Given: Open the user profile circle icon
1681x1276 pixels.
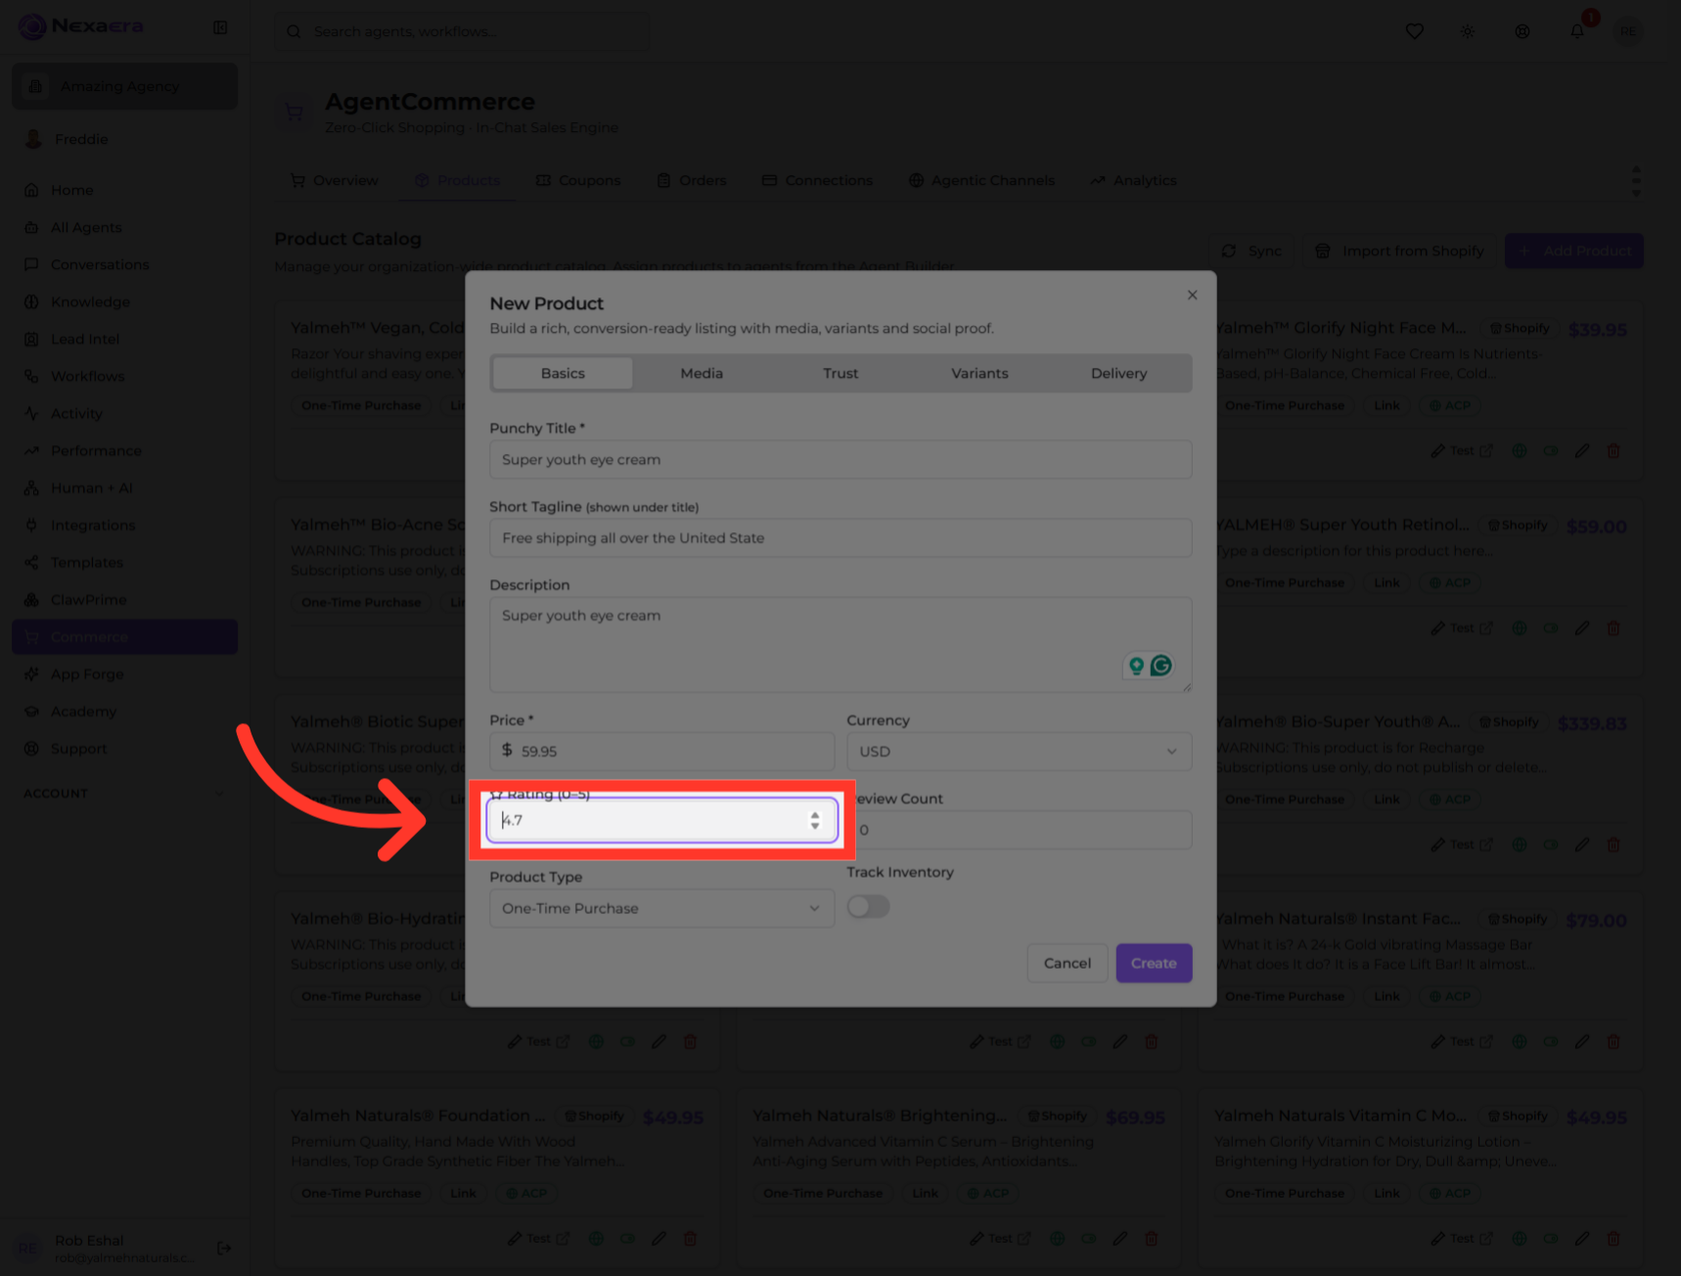Looking at the screenshot, I should pyautogui.click(x=1522, y=31).
